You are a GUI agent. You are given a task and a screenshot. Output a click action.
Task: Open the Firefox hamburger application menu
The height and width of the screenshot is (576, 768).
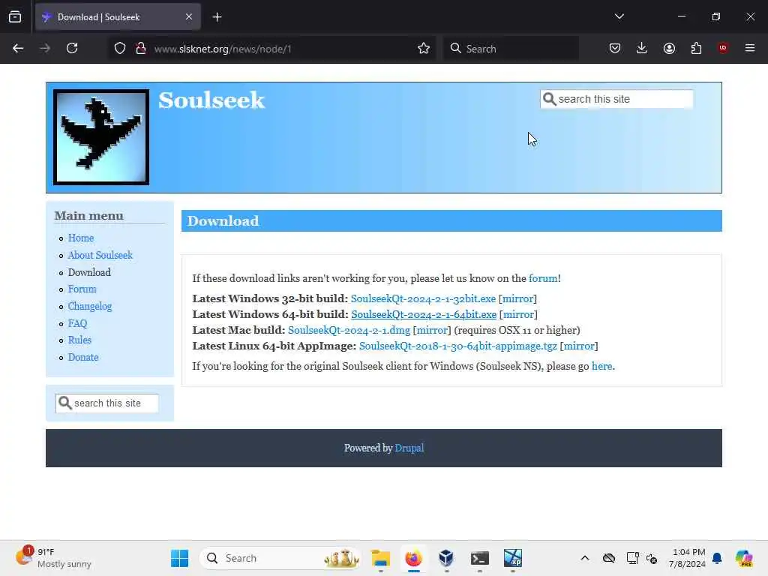[x=750, y=48]
